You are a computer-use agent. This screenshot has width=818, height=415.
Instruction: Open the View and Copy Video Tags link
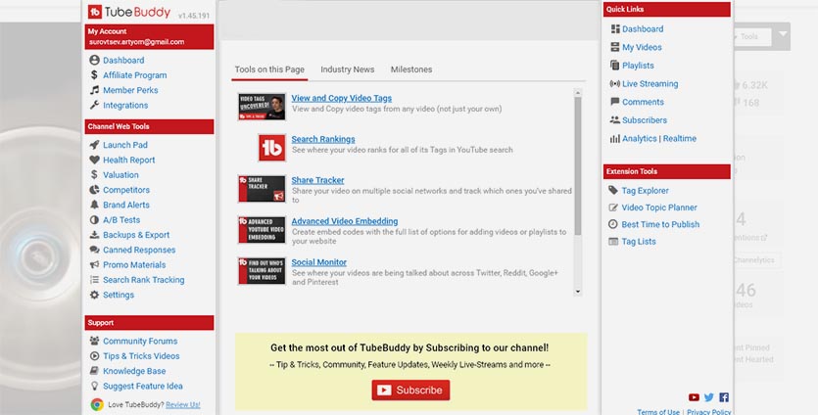[342, 98]
